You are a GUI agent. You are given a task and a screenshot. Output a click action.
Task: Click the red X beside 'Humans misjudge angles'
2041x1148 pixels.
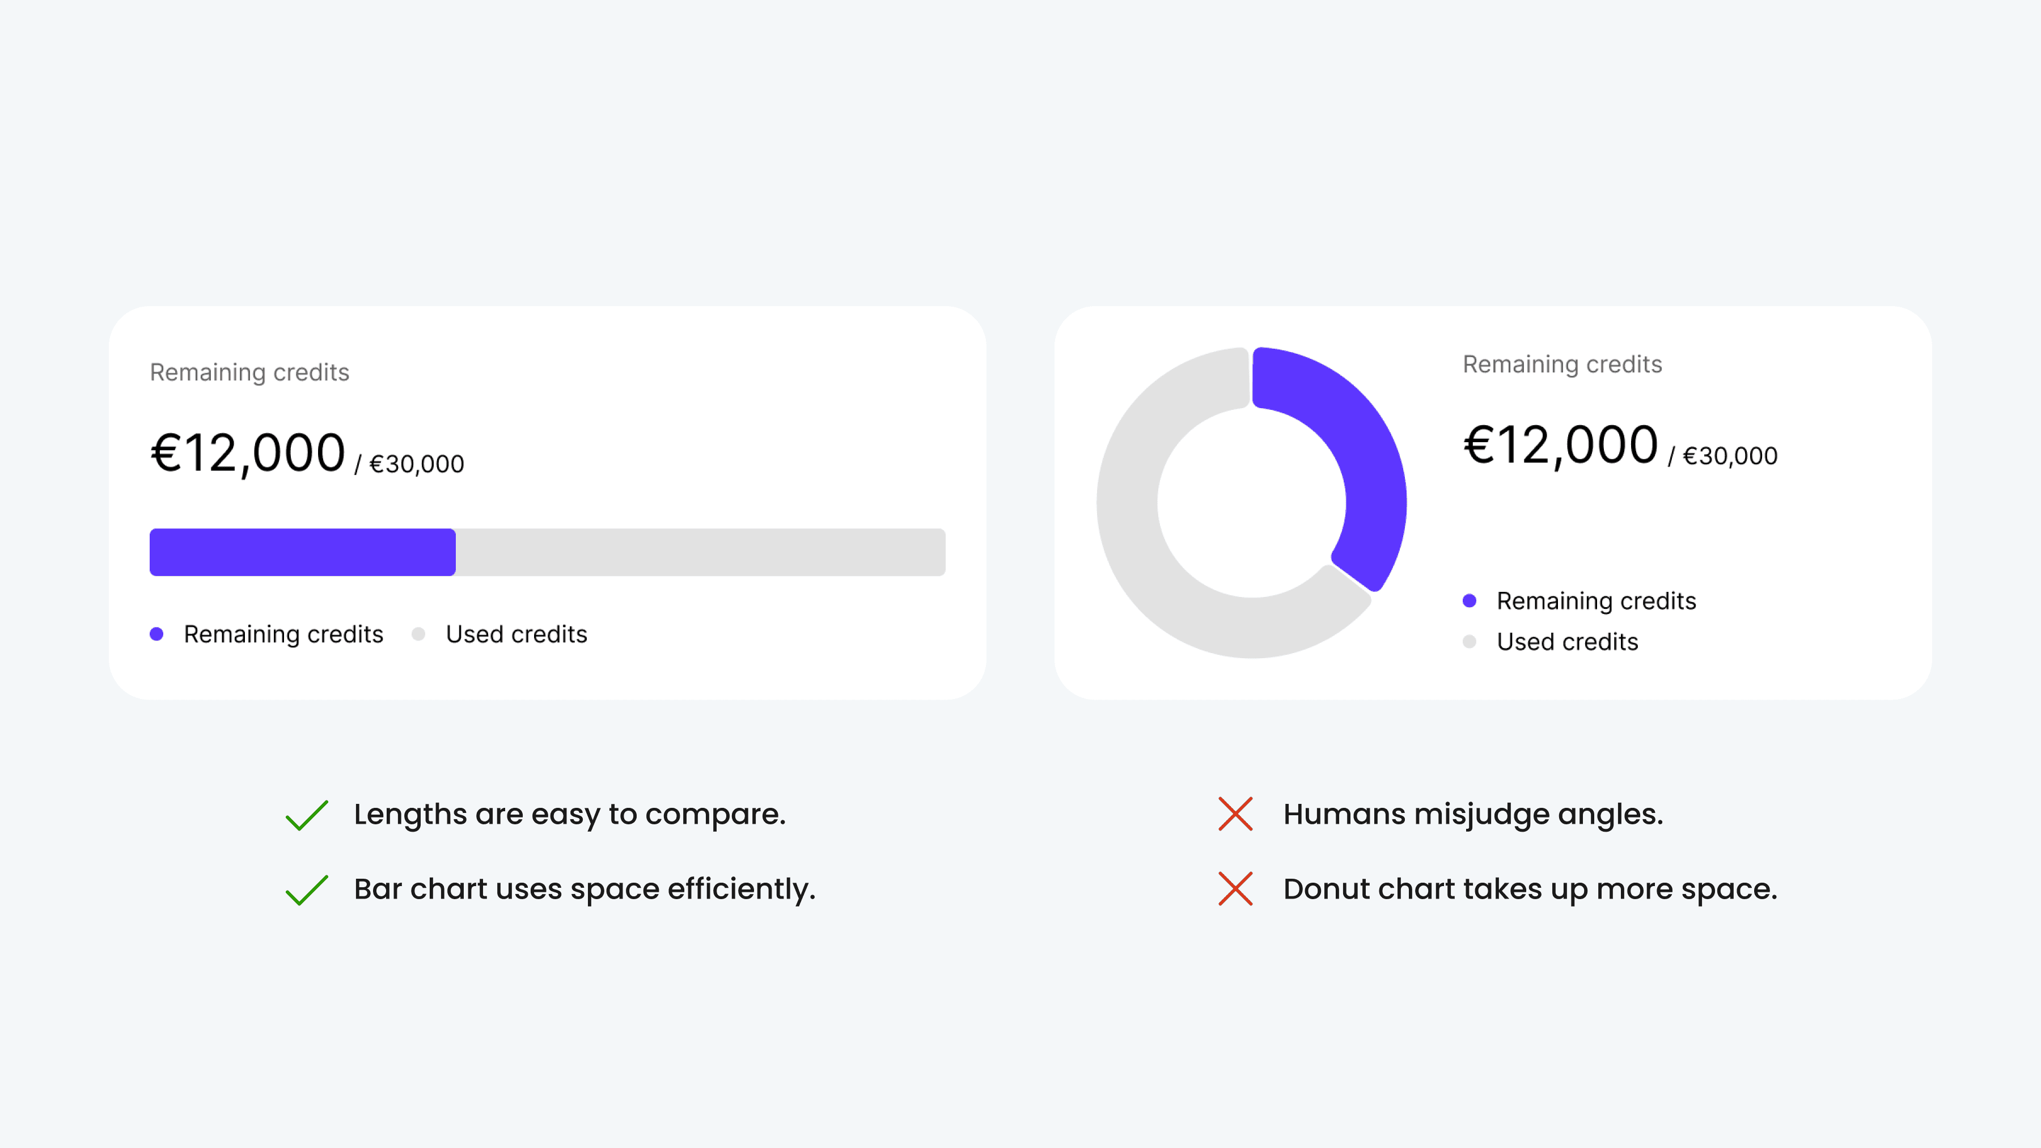(1235, 814)
